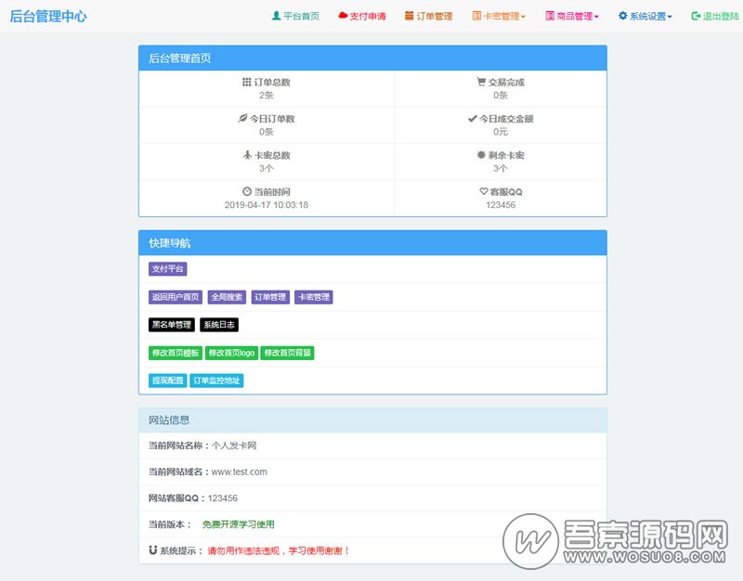Click the 系统日志 quick-nav button
The image size is (743, 581).
(219, 325)
